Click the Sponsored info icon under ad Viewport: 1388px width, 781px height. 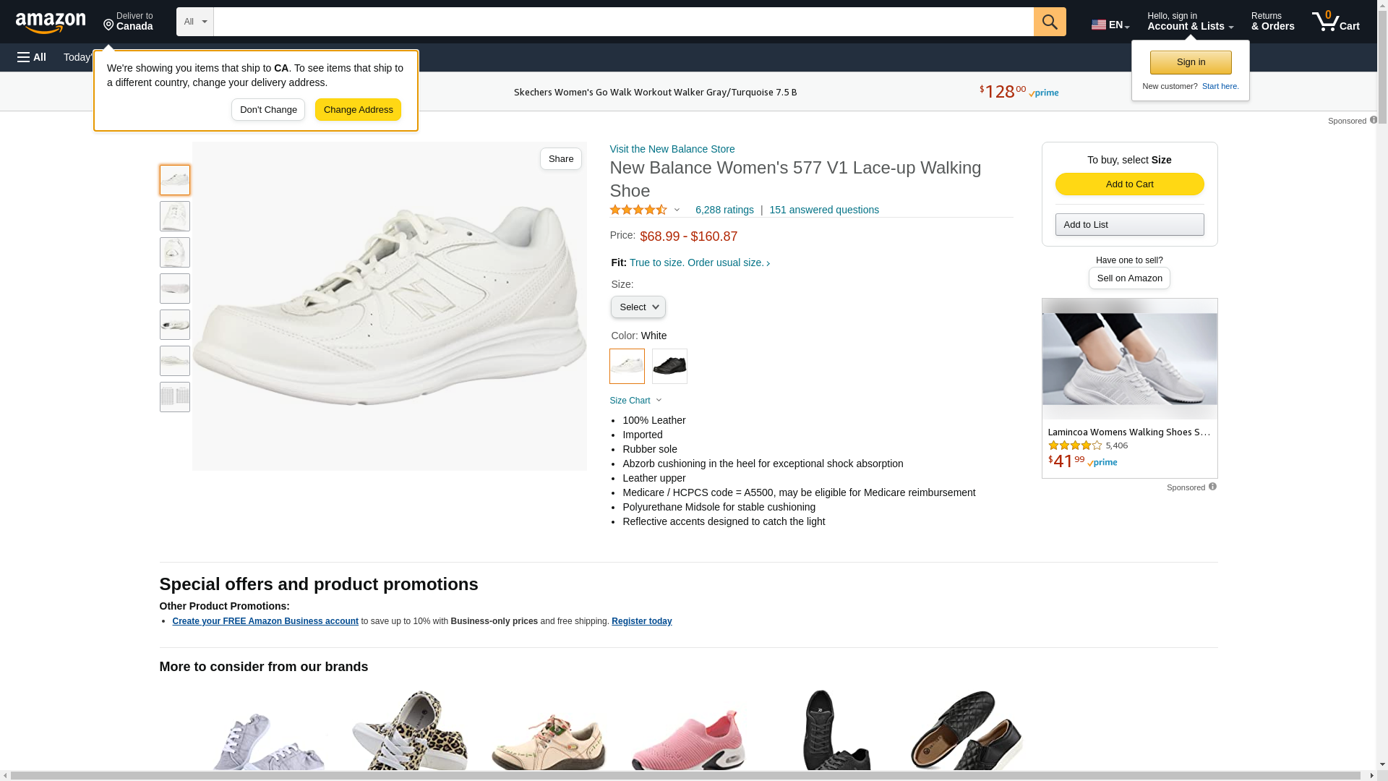[1212, 487]
